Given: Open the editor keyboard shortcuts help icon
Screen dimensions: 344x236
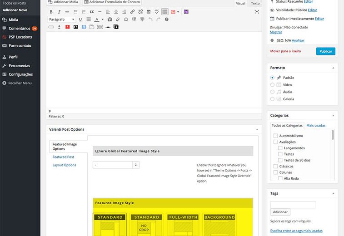Looking at the screenshot, I should pos(167,20).
